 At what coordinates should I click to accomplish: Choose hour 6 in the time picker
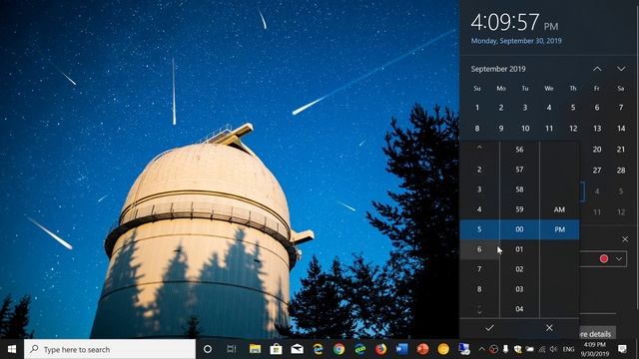tap(479, 249)
